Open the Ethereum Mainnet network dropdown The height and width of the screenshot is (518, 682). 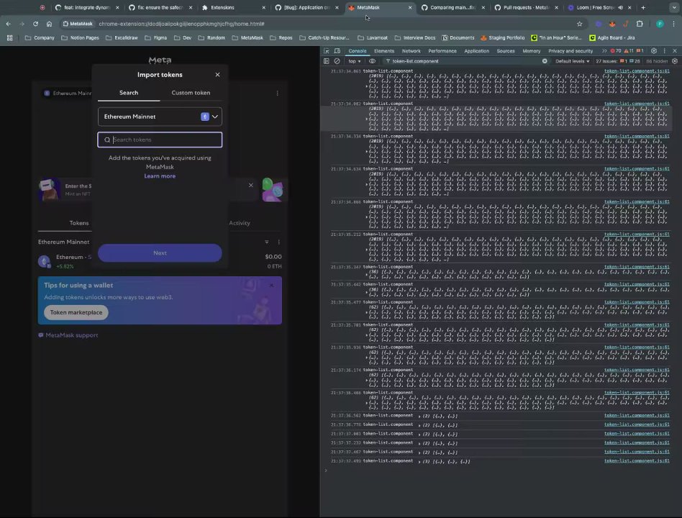(160, 117)
